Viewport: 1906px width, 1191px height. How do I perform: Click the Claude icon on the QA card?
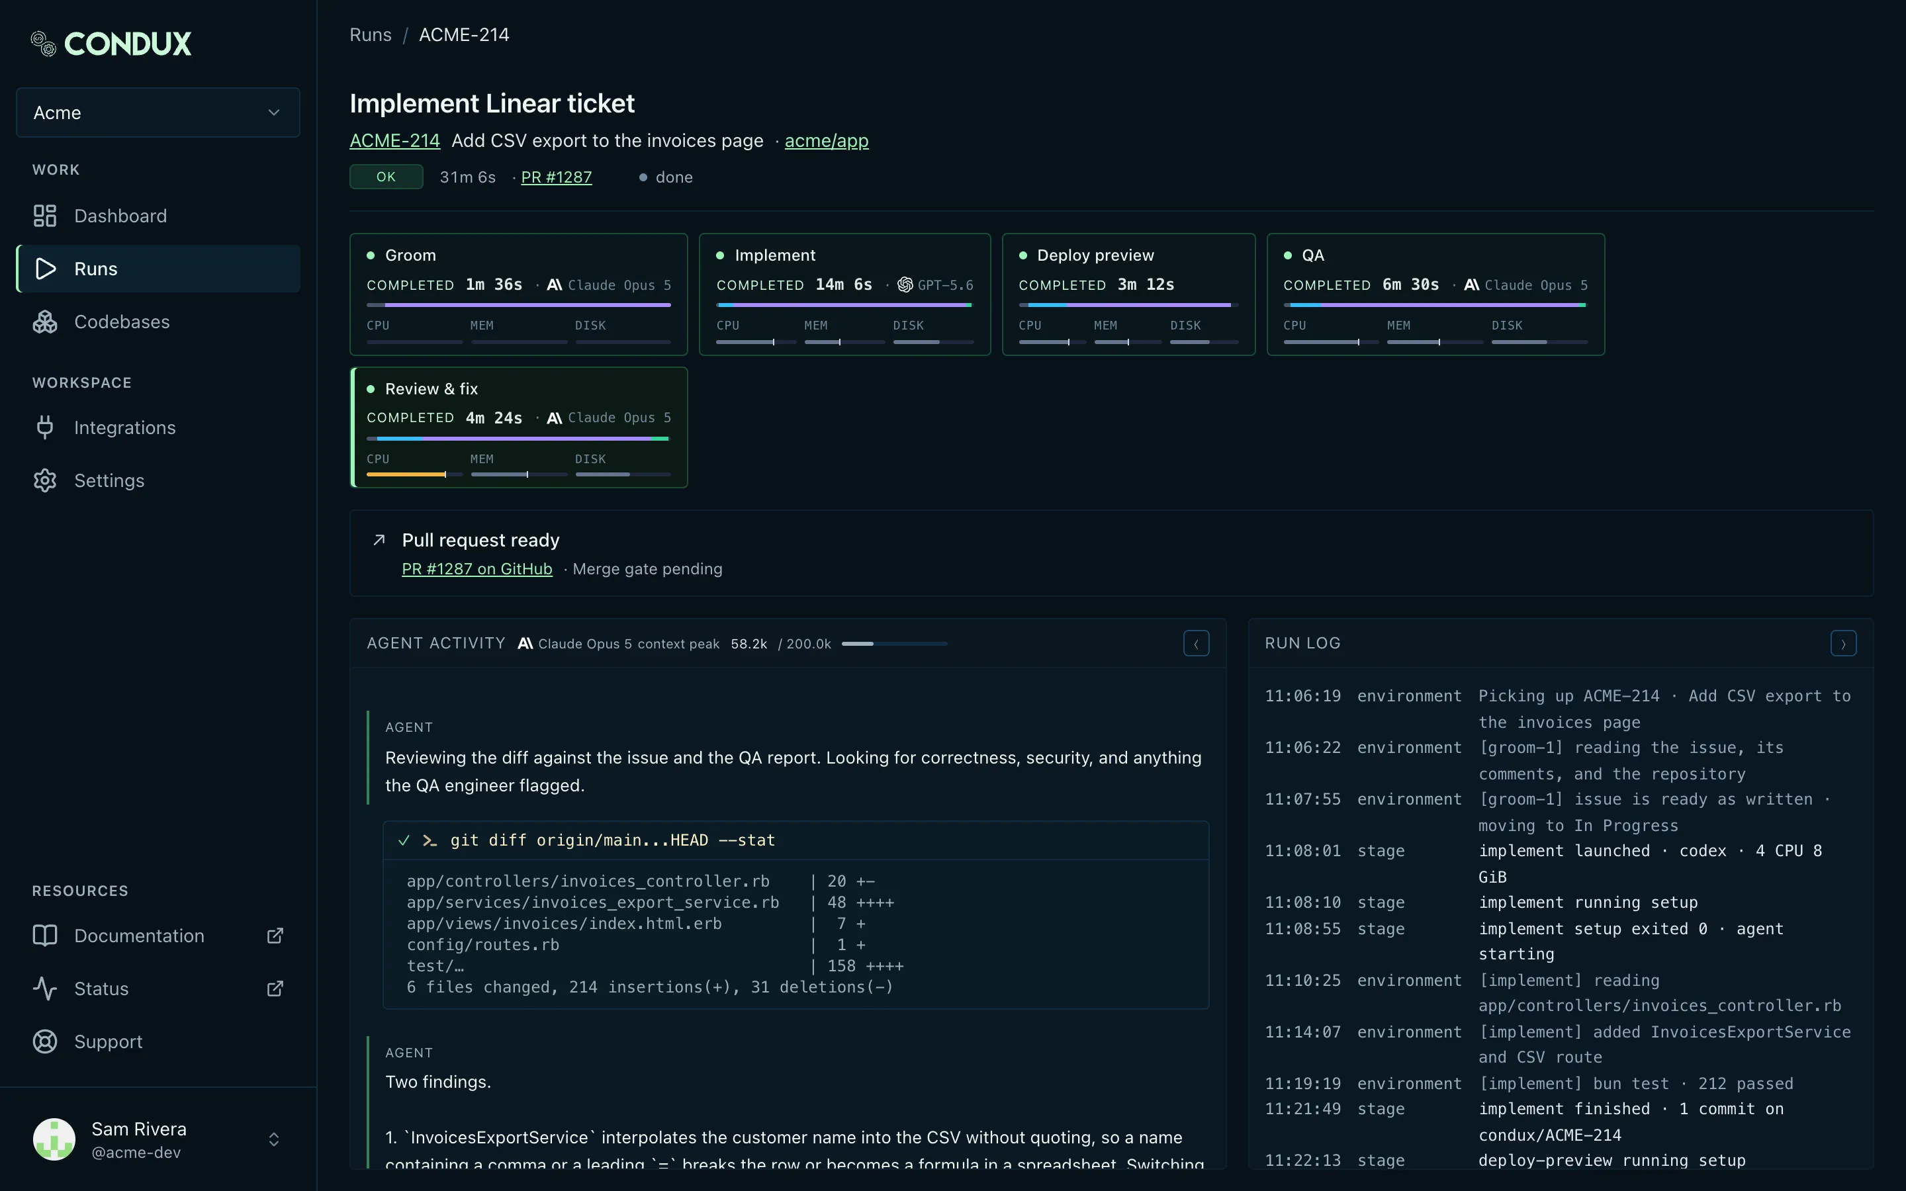(x=1471, y=285)
